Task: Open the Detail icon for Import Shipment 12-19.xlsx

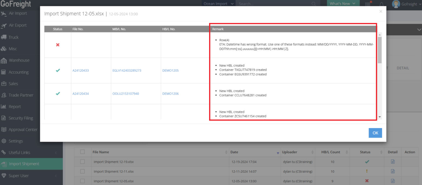Action: [393, 161]
